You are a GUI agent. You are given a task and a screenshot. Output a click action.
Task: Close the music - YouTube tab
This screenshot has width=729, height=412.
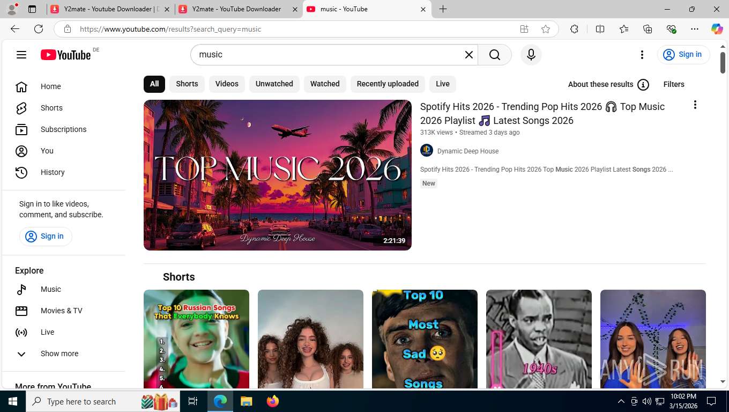pyautogui.click(x=423, y=9)
